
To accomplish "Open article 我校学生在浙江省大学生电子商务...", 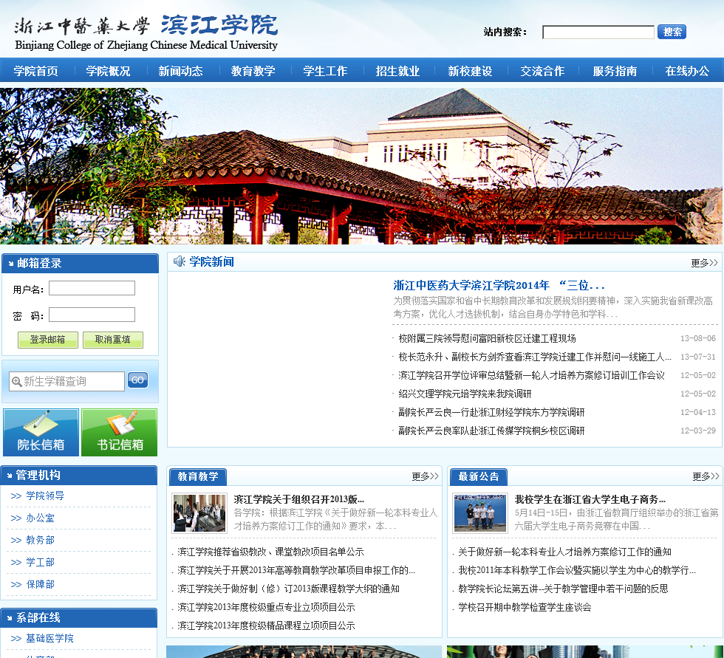I will [590, 499].
